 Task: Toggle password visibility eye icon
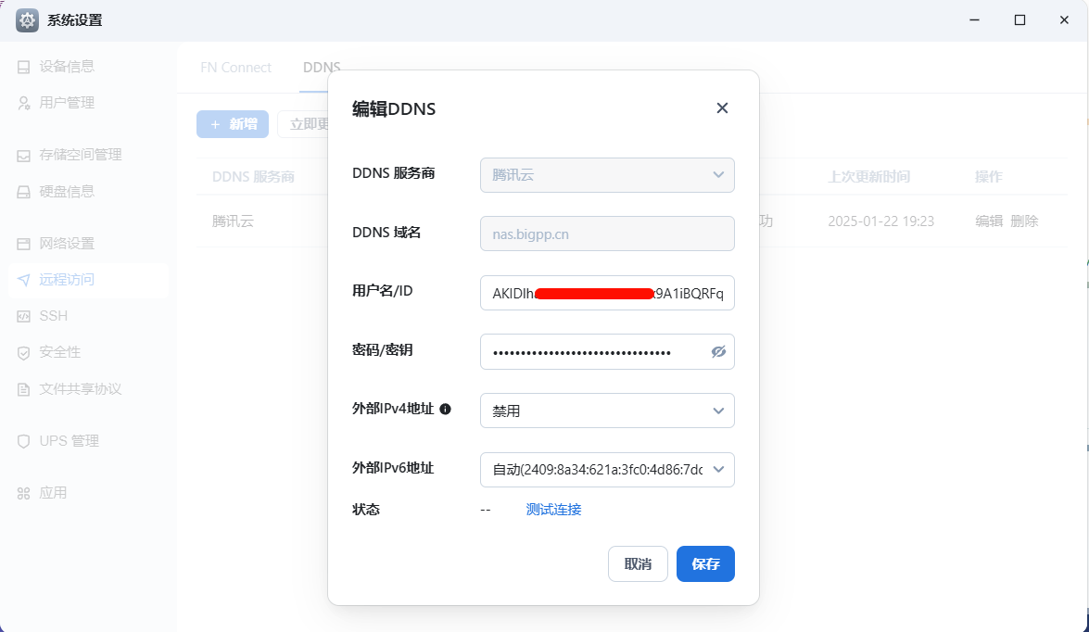point(717,352)
